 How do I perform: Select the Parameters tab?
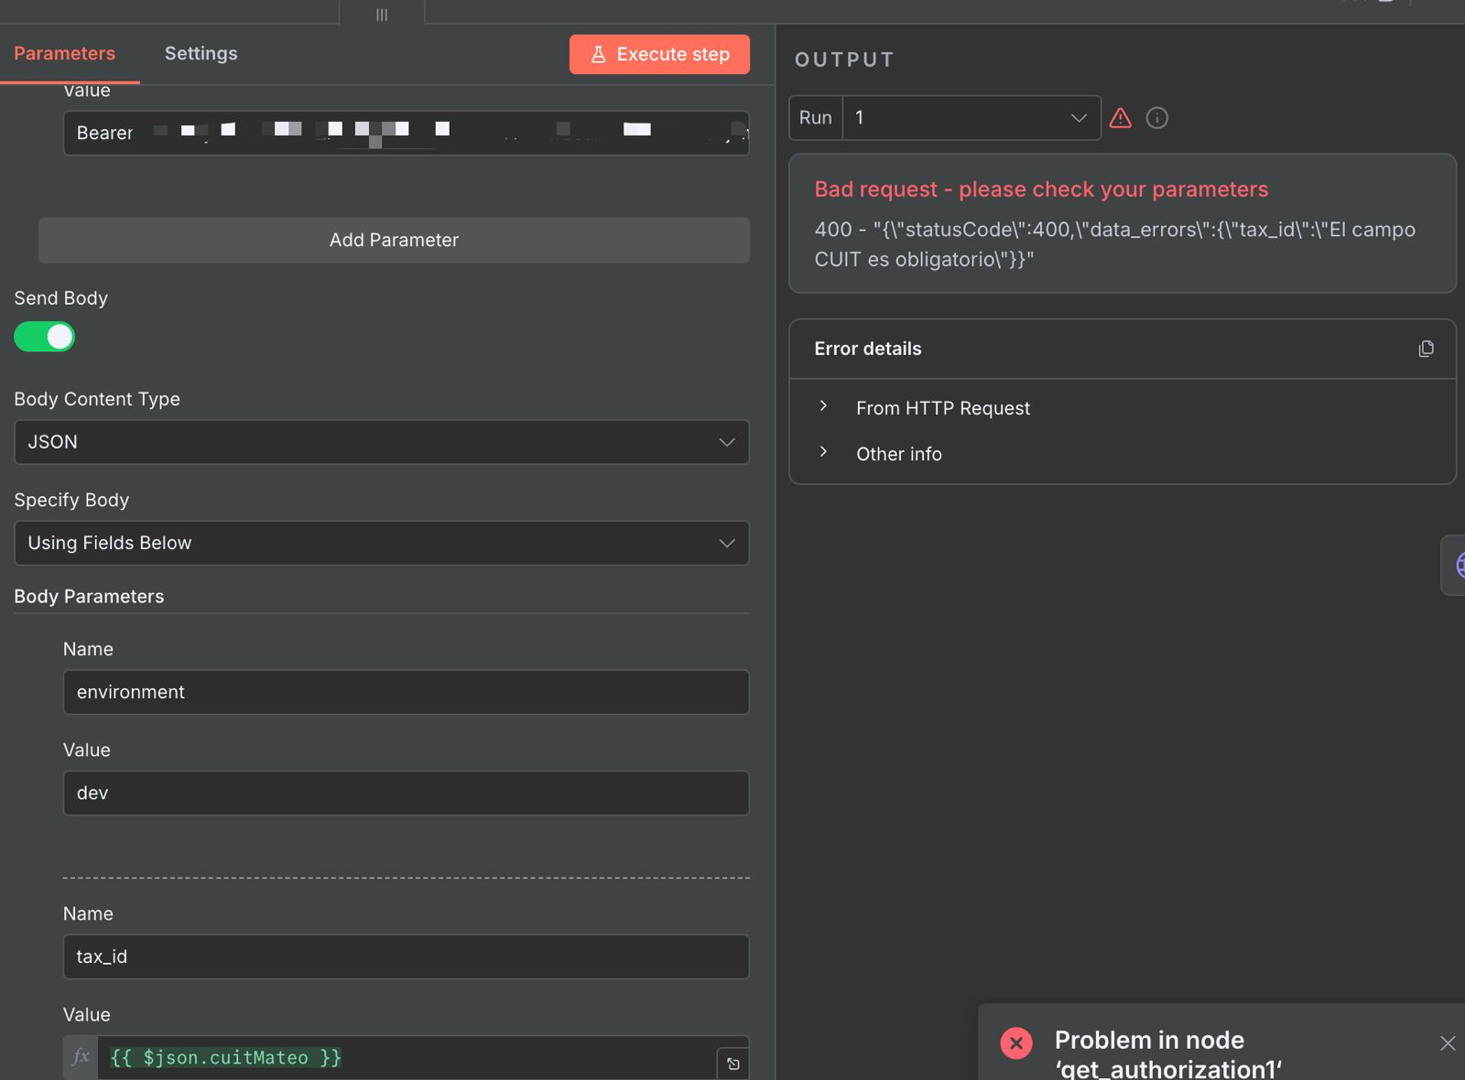[x=65, y=54]
